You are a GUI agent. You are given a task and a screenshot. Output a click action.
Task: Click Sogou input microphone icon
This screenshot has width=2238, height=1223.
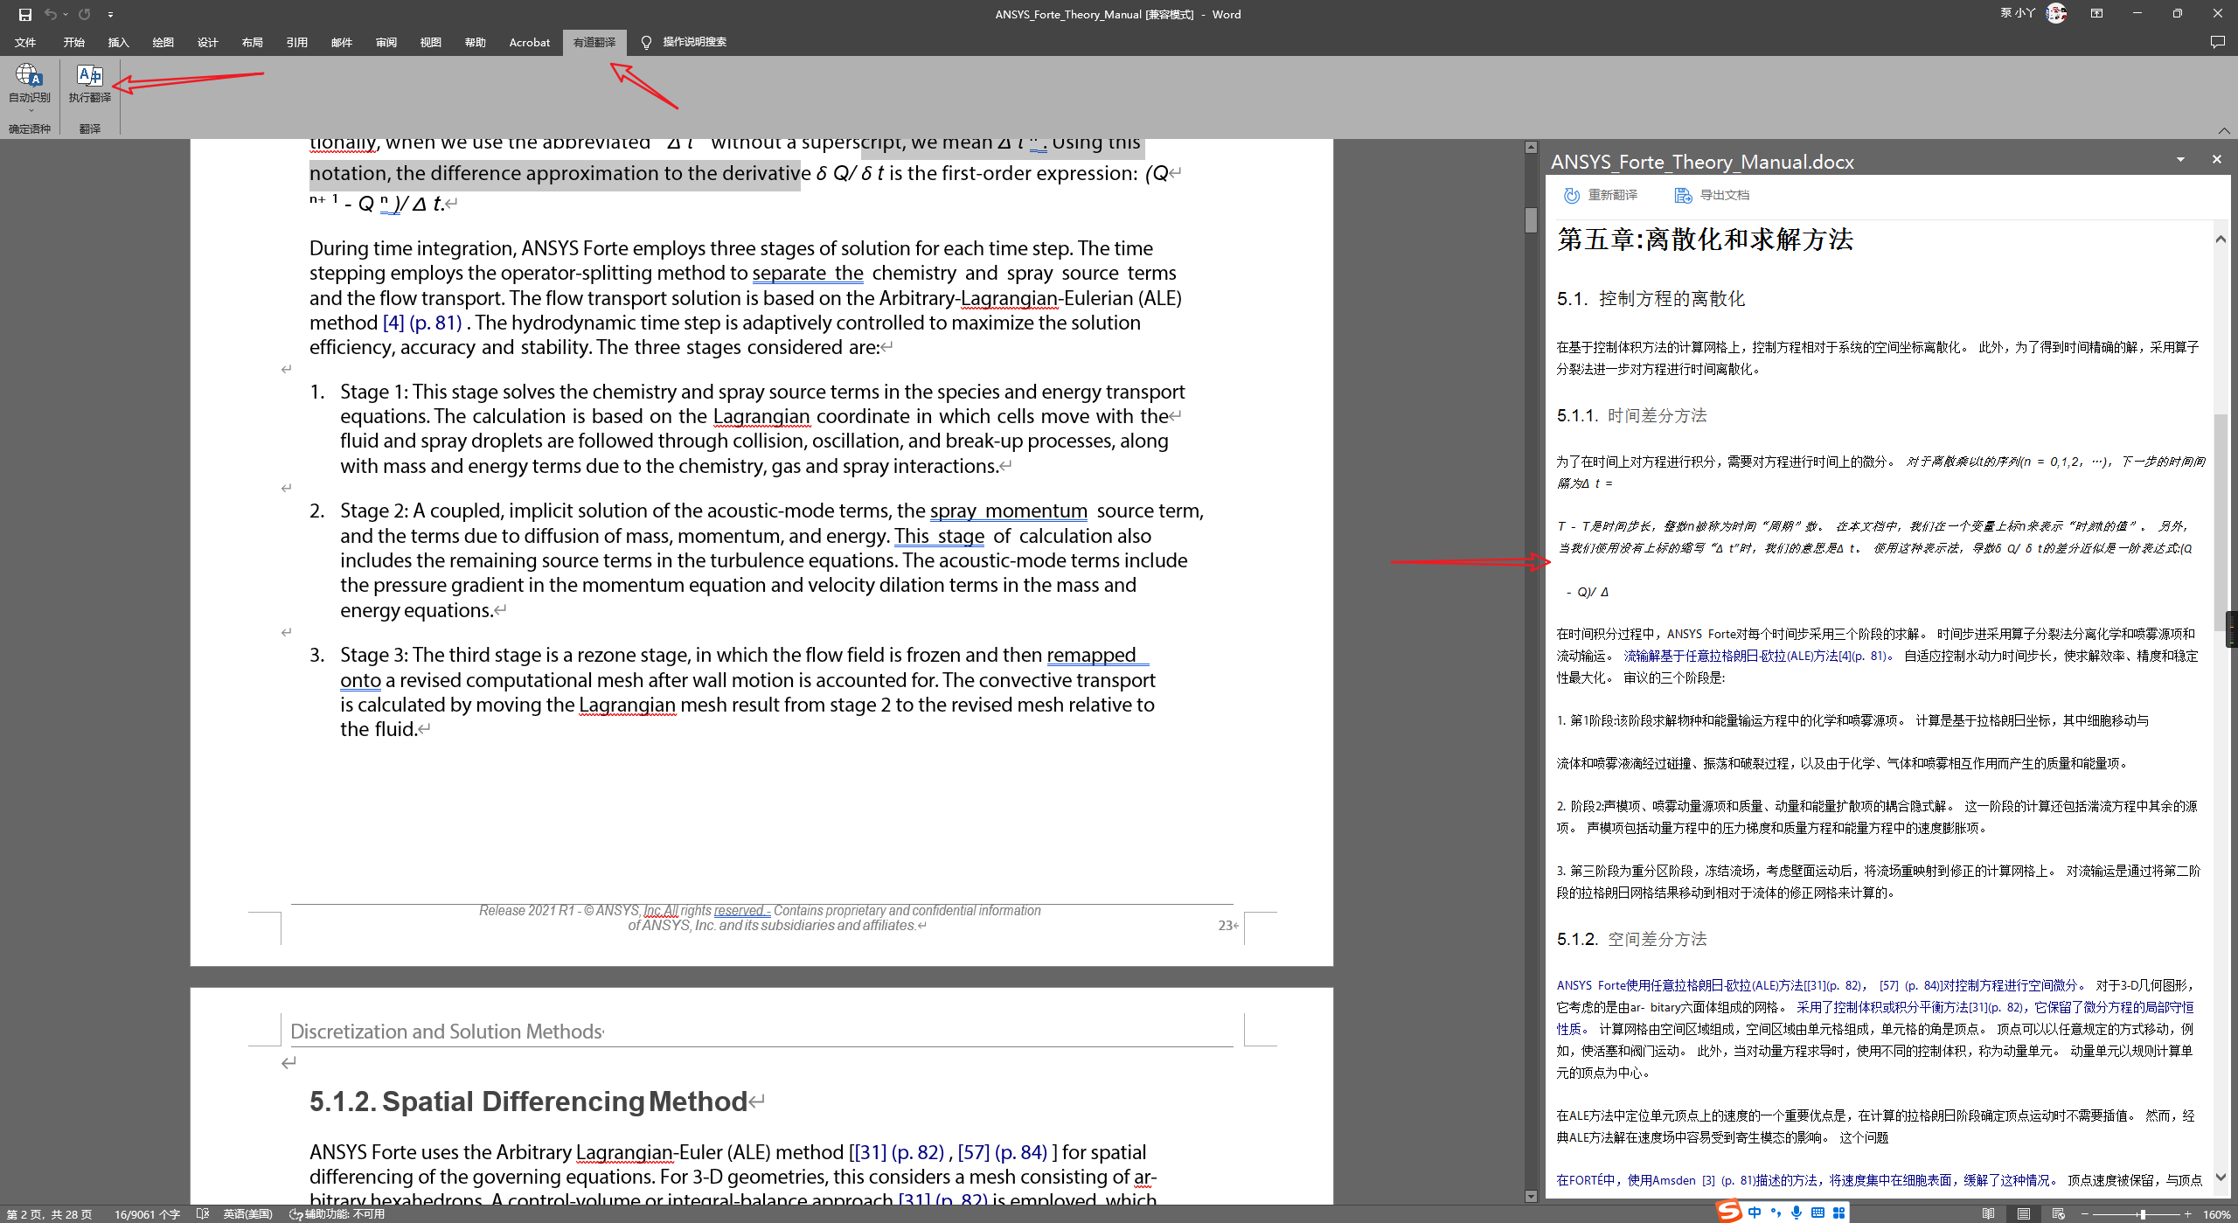pos(1796,1213)
